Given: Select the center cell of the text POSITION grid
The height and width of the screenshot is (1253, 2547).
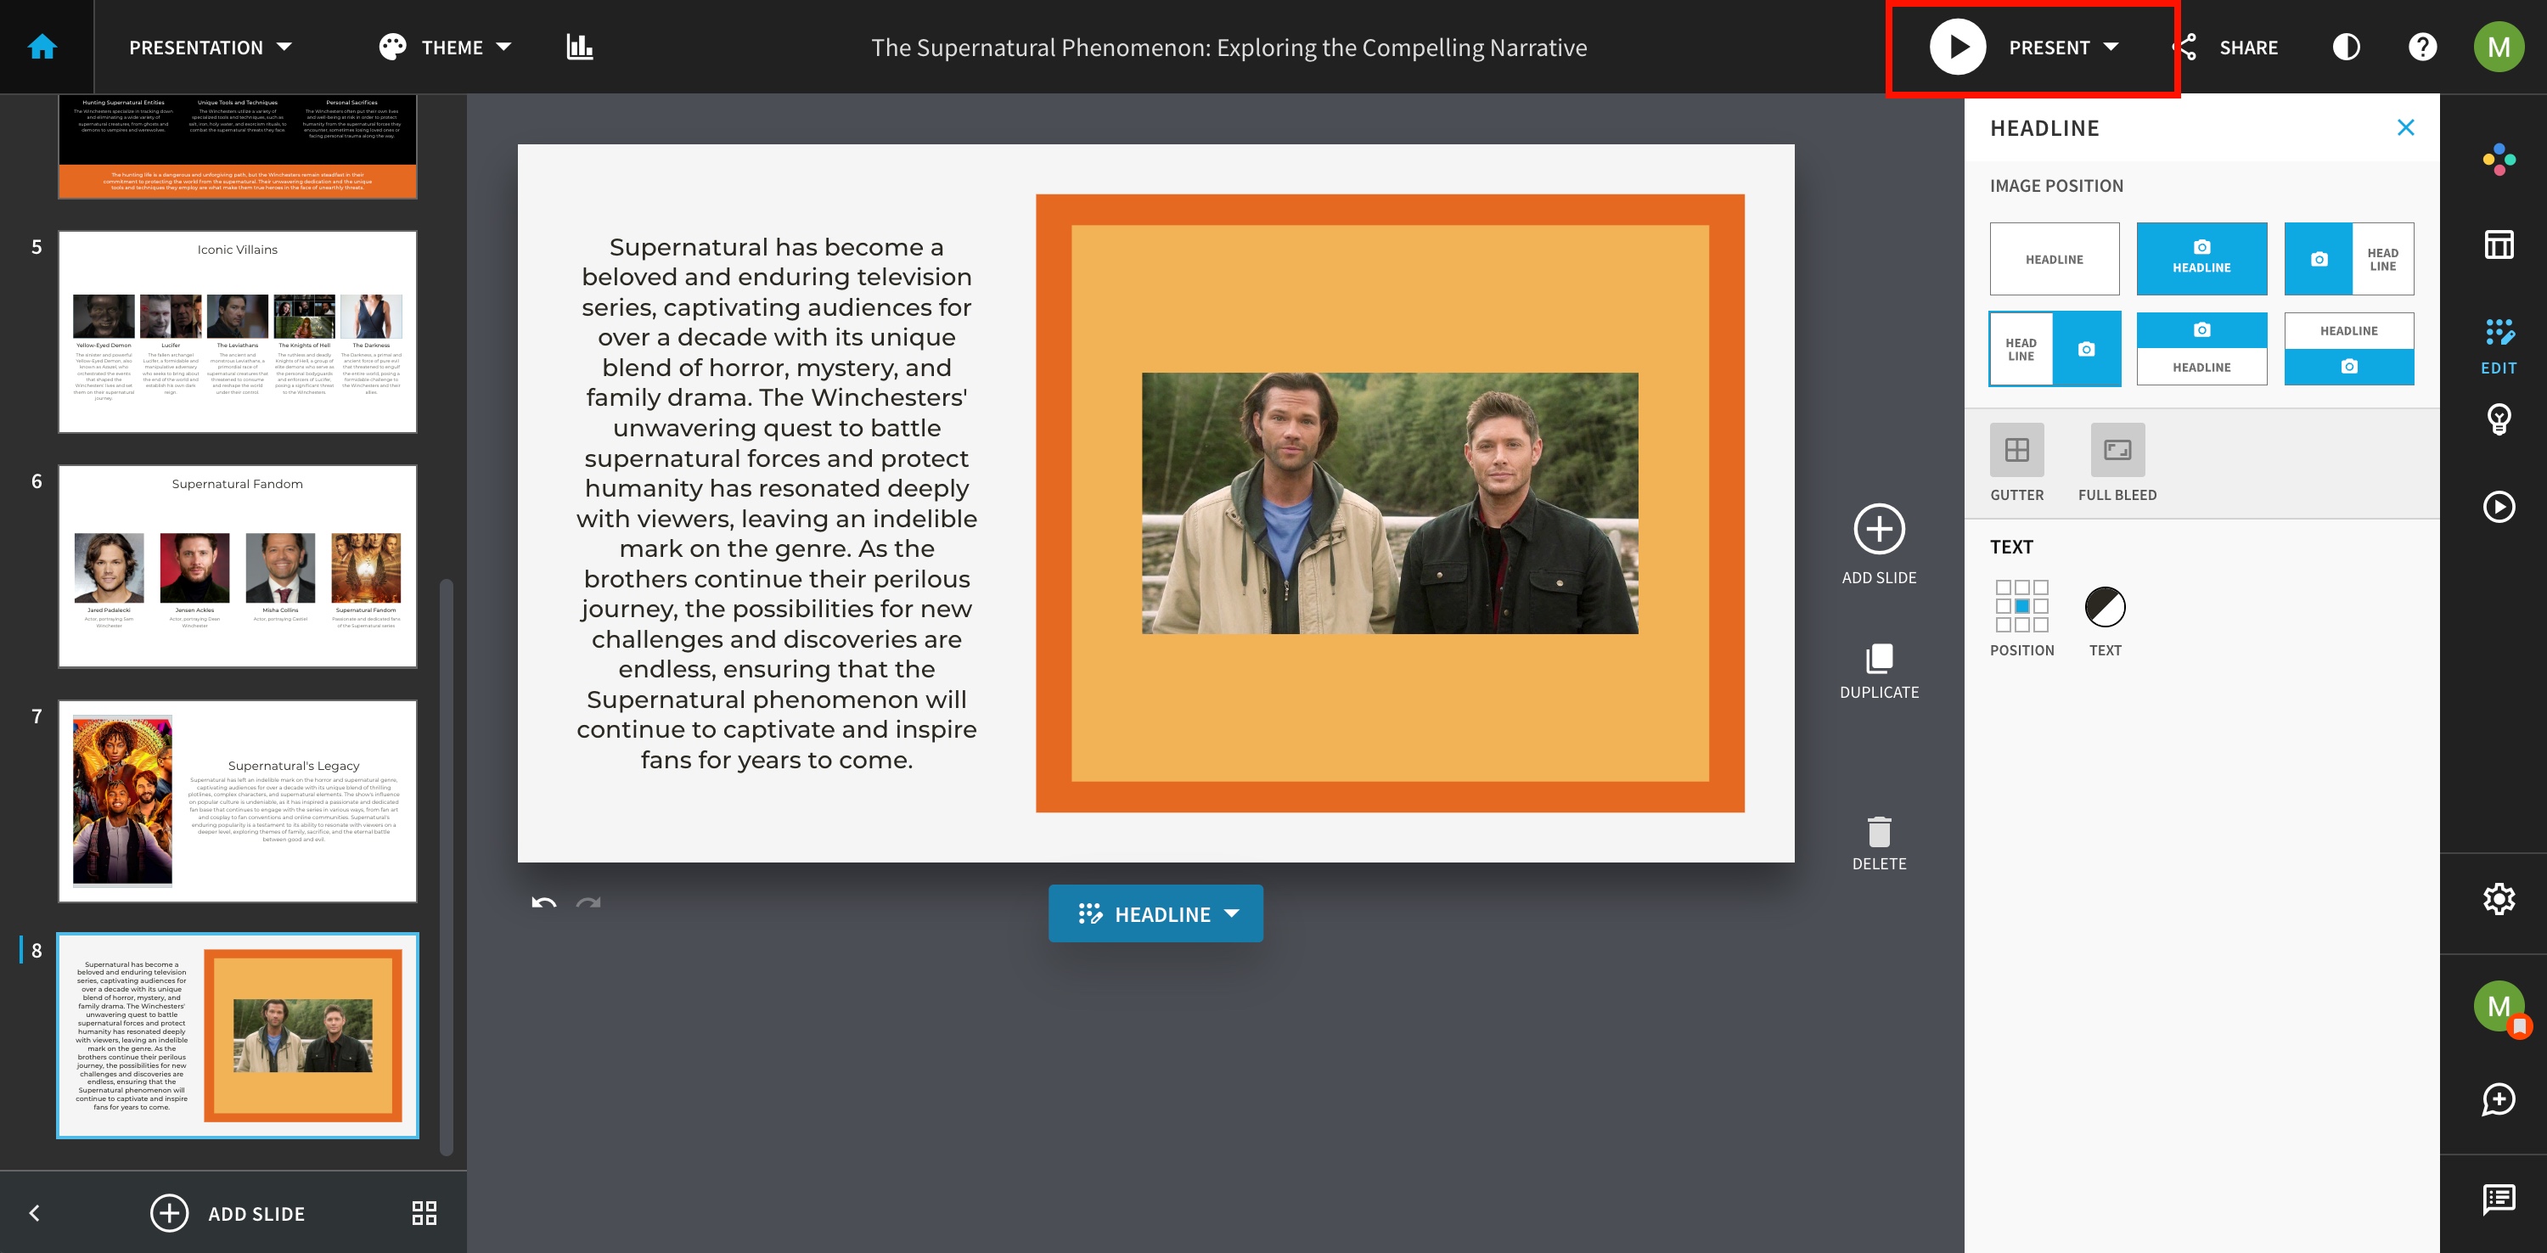Looking at the screenshot, I should pyautogui.click(x=2022, y=606).
